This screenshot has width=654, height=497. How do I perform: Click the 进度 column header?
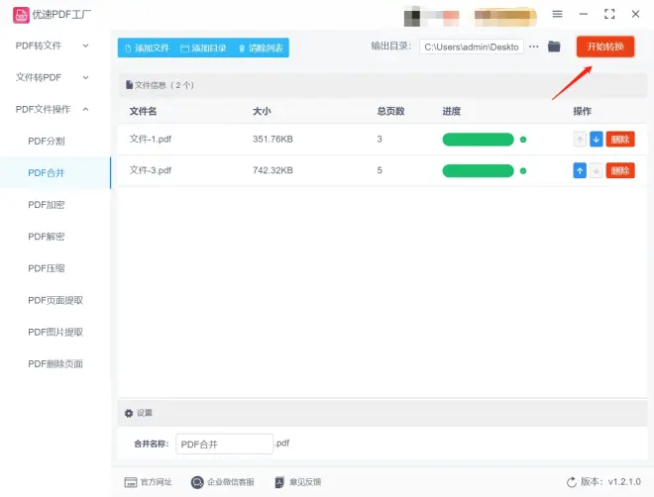point(451,111)
